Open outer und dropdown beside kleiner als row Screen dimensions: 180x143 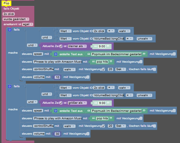(32, 45)
